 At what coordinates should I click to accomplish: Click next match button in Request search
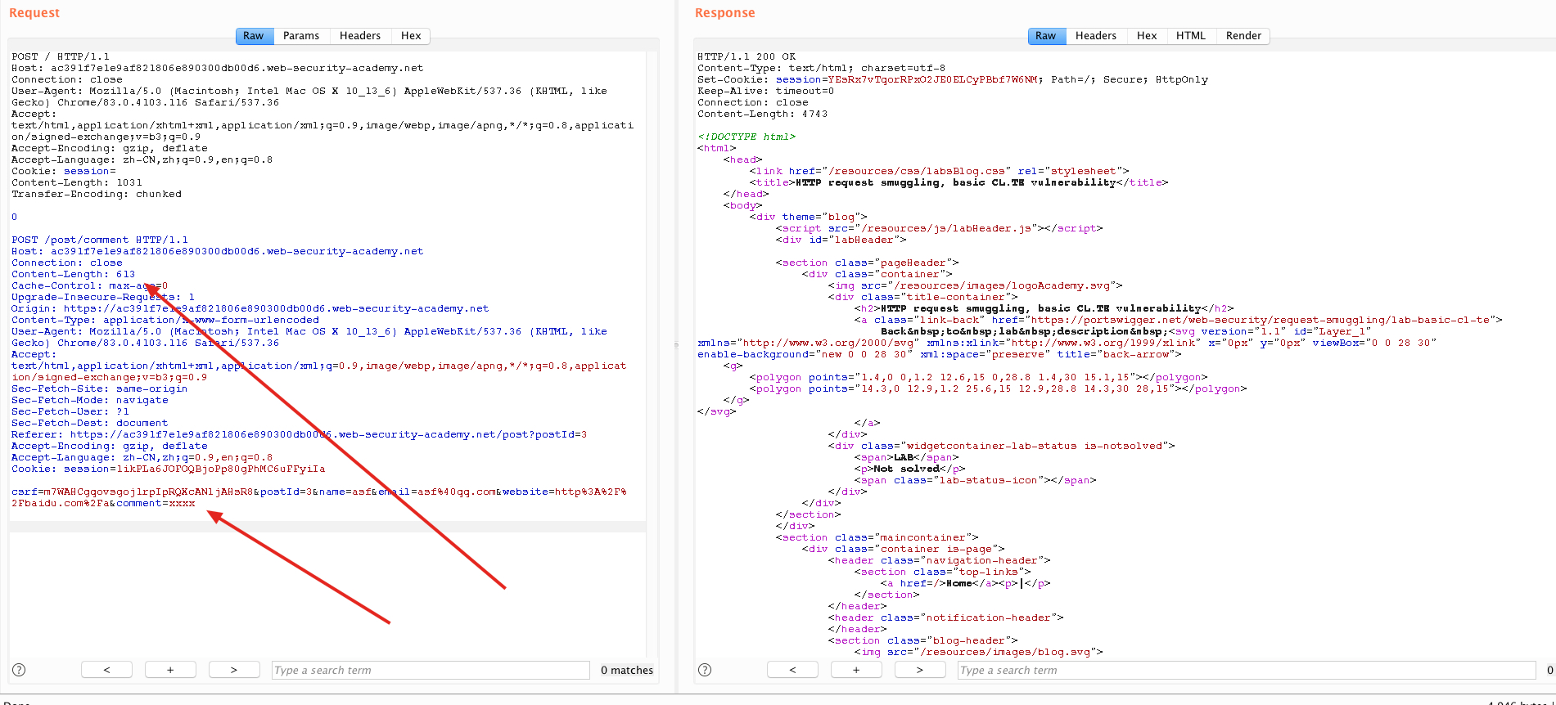coord(234,670)
